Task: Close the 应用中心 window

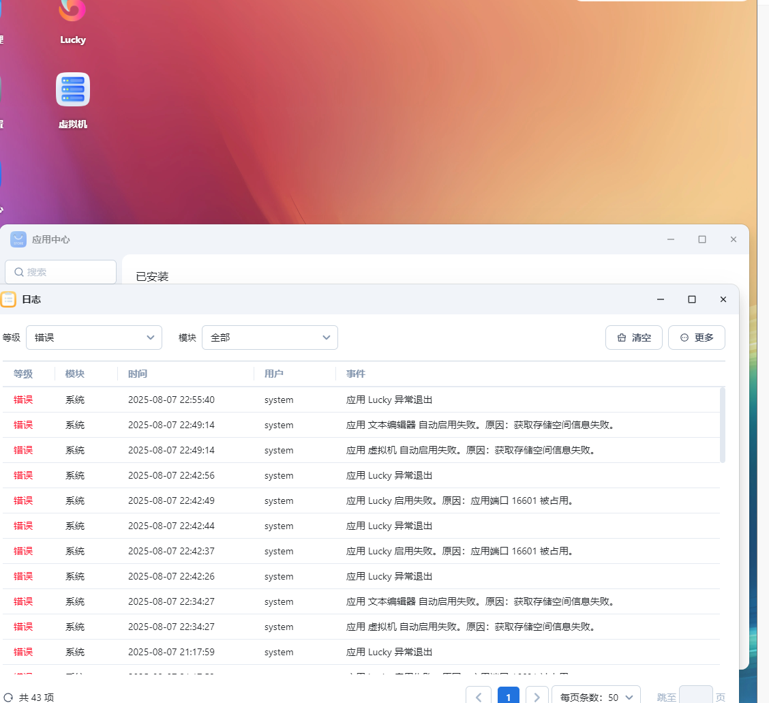Action: coord(734,239)
